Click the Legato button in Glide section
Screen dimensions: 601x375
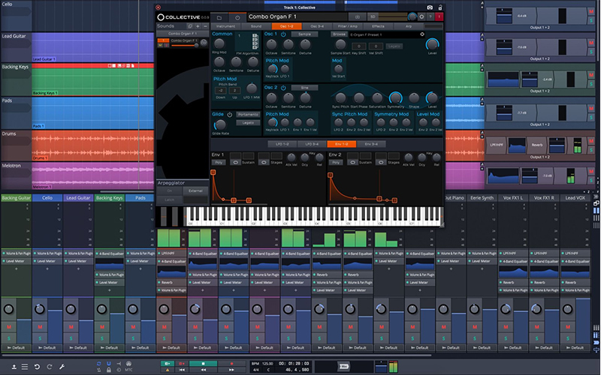pos(248,123)
